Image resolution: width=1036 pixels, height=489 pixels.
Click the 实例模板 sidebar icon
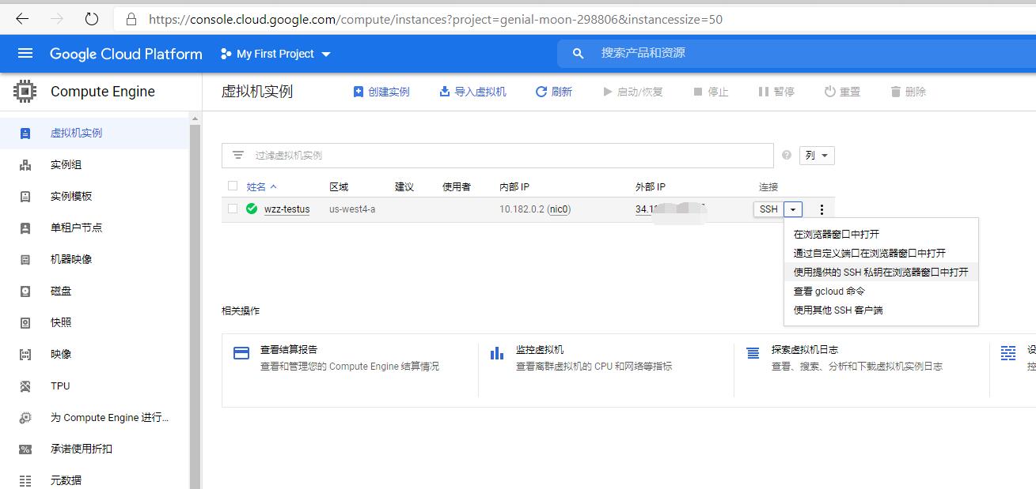click(25, 196)
